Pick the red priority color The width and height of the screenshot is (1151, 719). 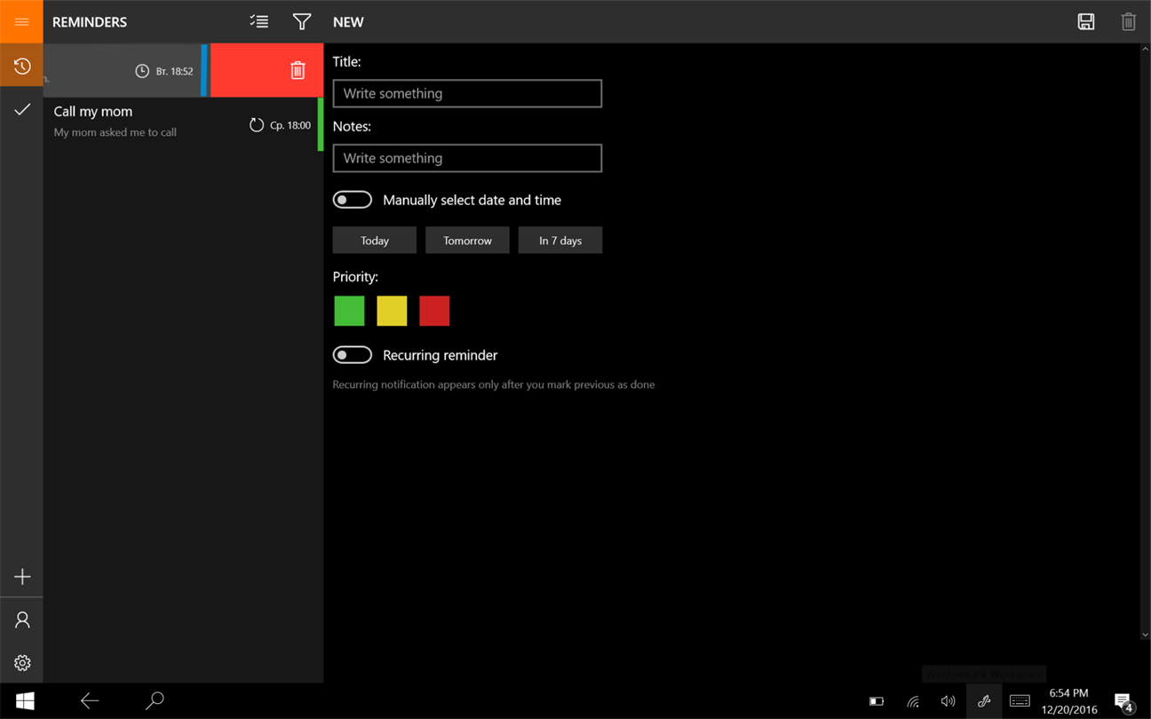click(434, 311)
